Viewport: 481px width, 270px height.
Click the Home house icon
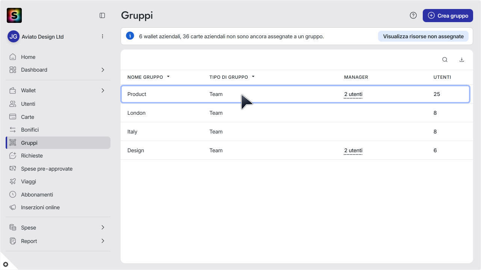(x=13, y=57)
